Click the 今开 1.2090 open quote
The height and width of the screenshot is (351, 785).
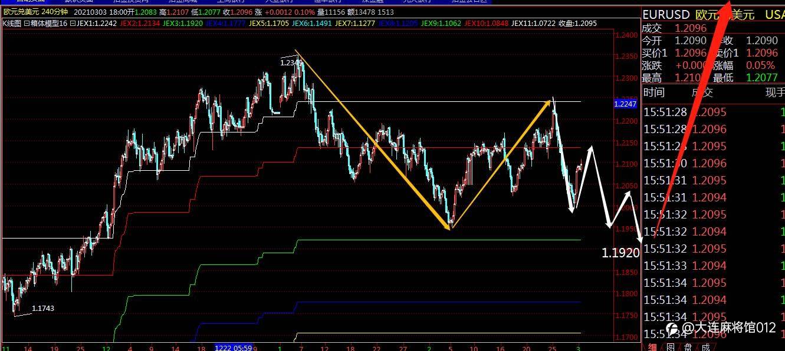click(674, 41)
